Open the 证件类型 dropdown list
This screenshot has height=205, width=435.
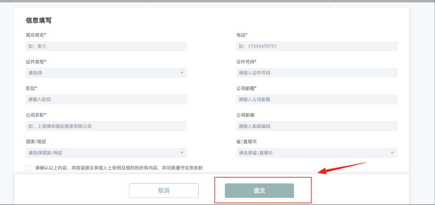[x=103, y=73]
